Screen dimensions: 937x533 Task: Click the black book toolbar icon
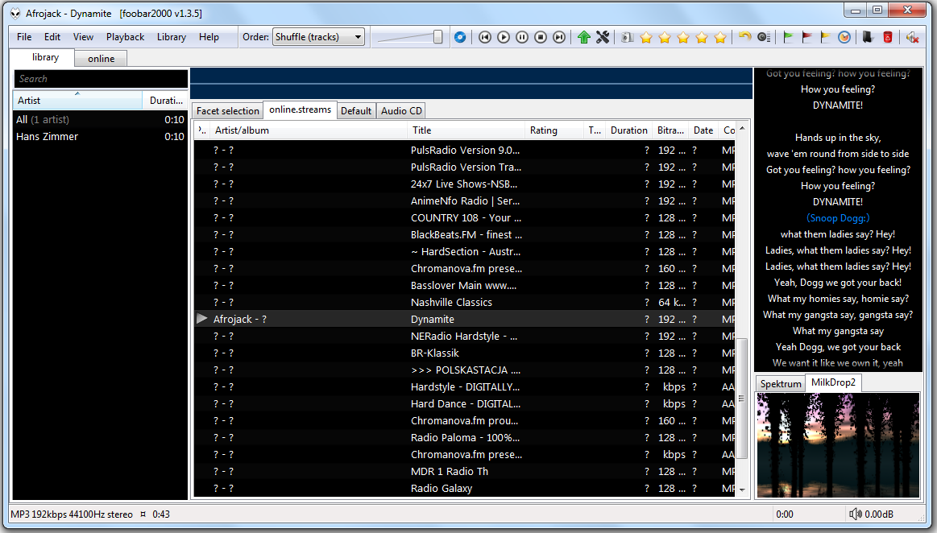coord(868,37)
